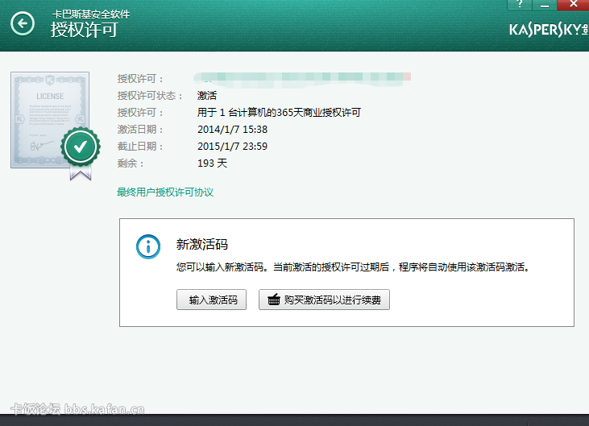Click the green checkmark seal badge

pyautogui.click(x=81, y=147)
